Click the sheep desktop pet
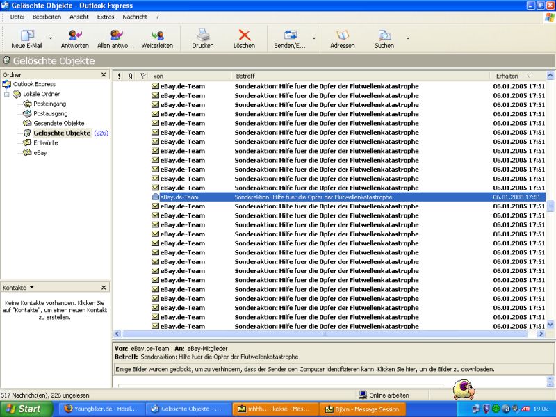556x417 pixels. click(464, 389)
